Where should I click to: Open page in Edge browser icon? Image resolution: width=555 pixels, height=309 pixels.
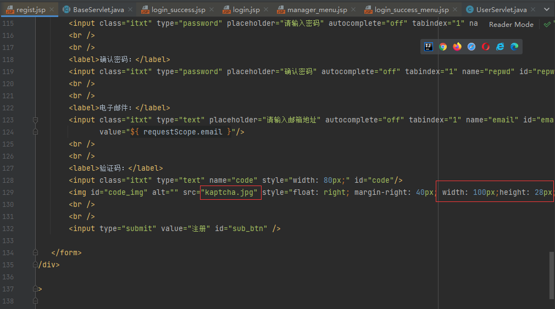514,47
